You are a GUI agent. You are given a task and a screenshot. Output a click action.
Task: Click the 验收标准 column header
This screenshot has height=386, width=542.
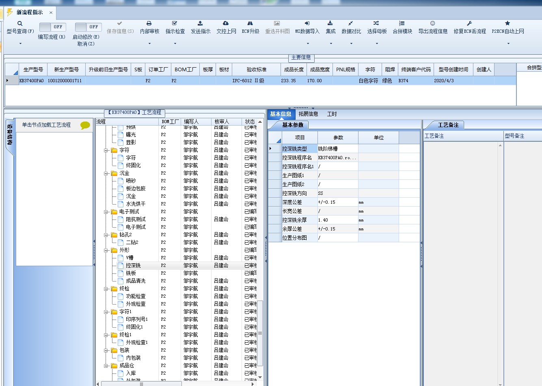tap(257, 70)
